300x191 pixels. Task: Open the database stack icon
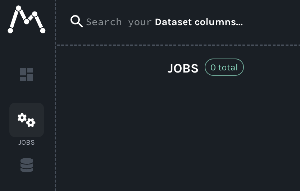coord(27,165)
